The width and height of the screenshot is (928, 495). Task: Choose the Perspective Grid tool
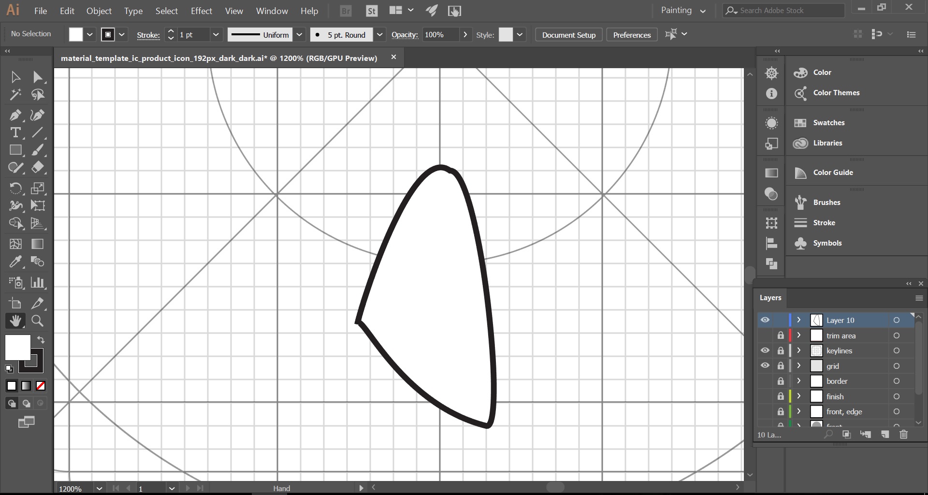pos(37,223)
